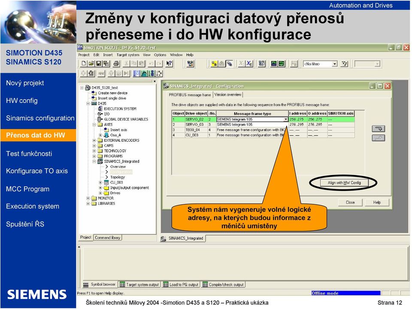Open the Symbol browser tab
Image resolution: width=412 pixels, height=309 pixels.
[100, 284]
